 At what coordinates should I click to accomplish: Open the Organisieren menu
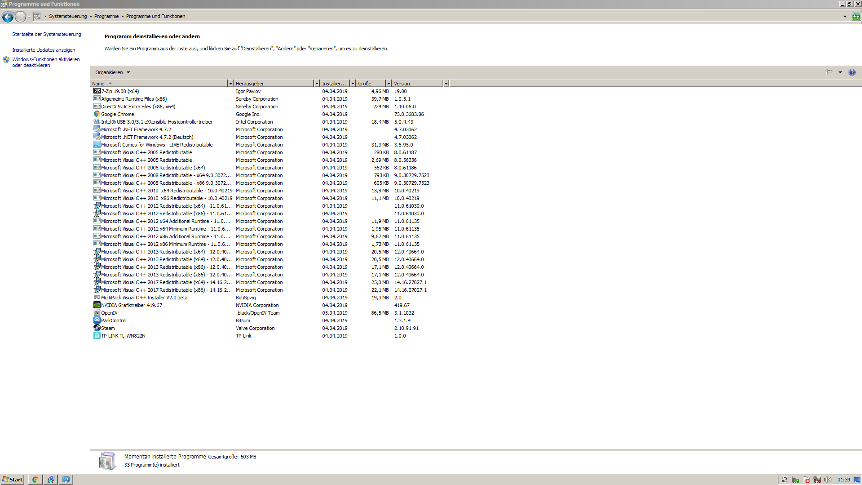[x=112, y=72]
